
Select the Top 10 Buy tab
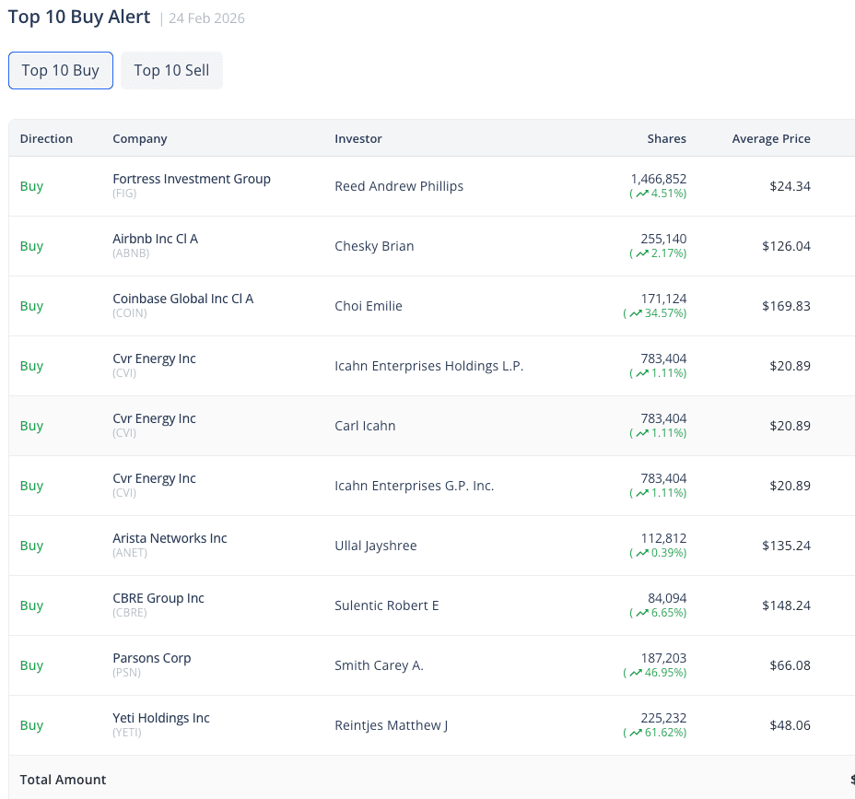click(60, 70)
